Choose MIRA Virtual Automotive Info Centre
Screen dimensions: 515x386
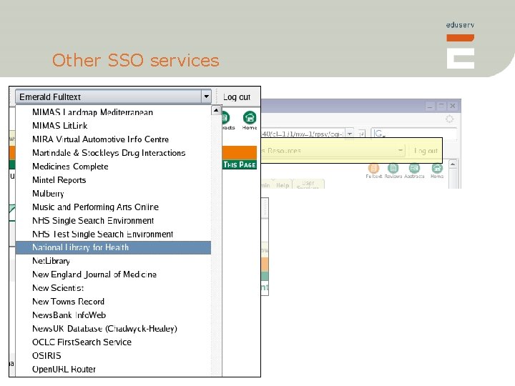(x=101, y=139)
